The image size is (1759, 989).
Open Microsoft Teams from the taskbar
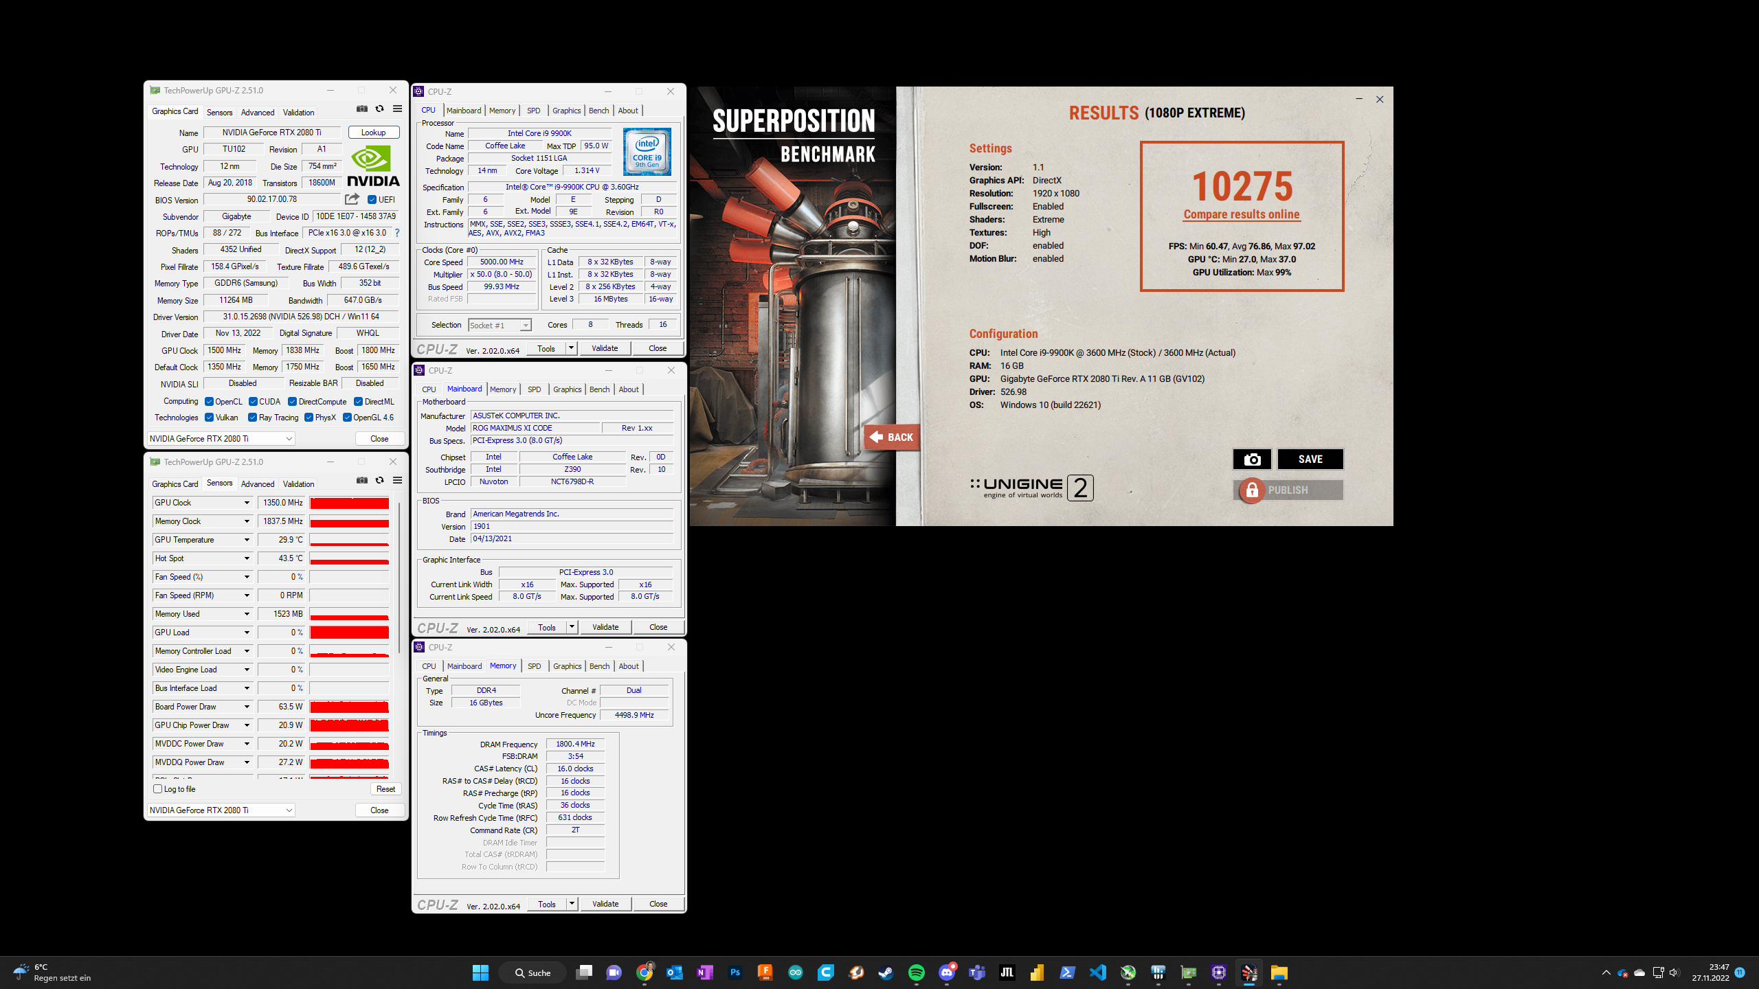click(x=977, y=973)
